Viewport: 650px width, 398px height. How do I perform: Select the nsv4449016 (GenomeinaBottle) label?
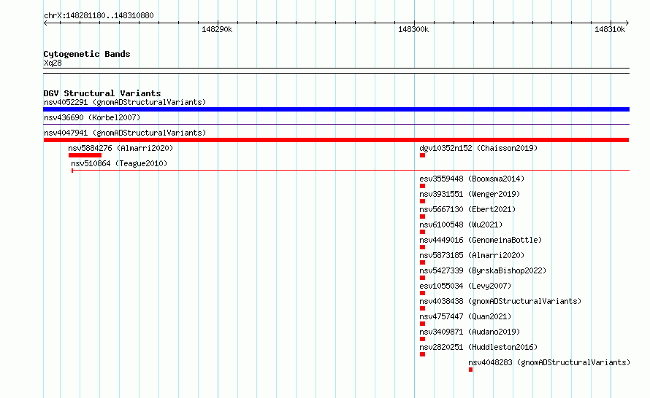point(481,240)
